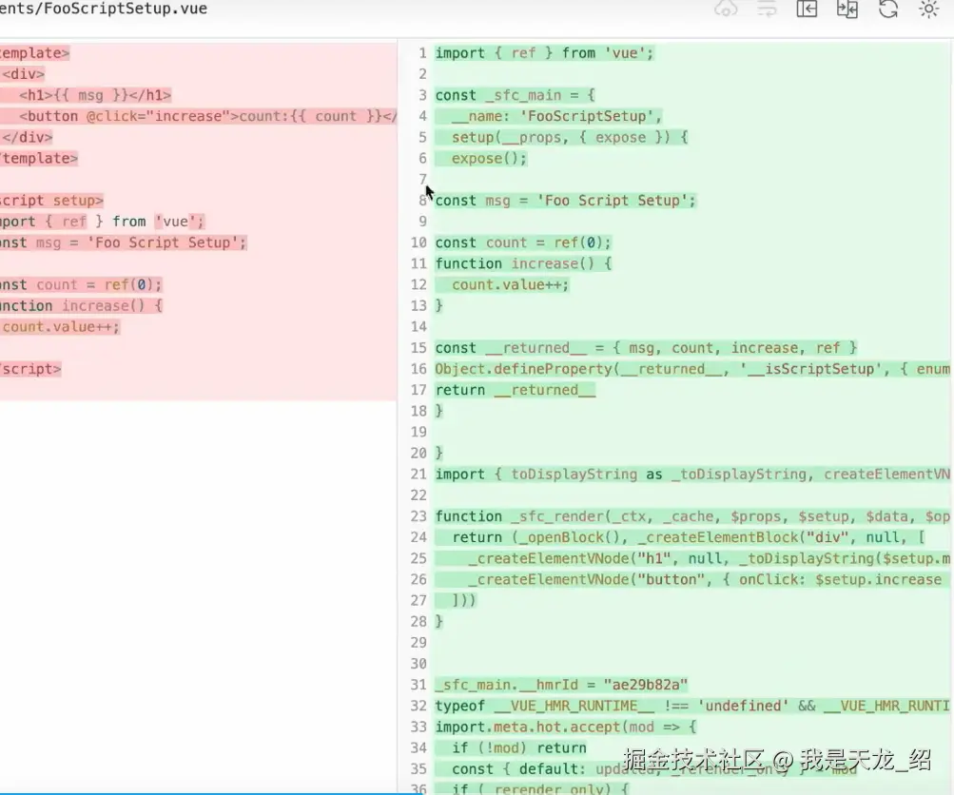Click line number 14 in gutter
This screenshot has height=795, width=954.
click(419, 326)
